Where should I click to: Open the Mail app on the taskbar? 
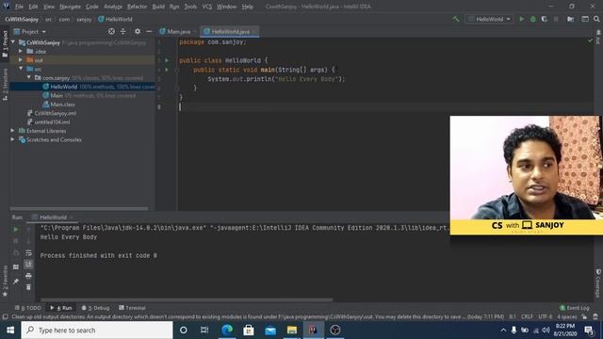click(x=270, y=330)
